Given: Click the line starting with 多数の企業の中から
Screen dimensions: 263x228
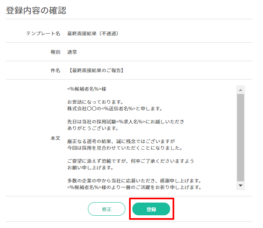Looking at the screenshot, I should tap(134, 181).
